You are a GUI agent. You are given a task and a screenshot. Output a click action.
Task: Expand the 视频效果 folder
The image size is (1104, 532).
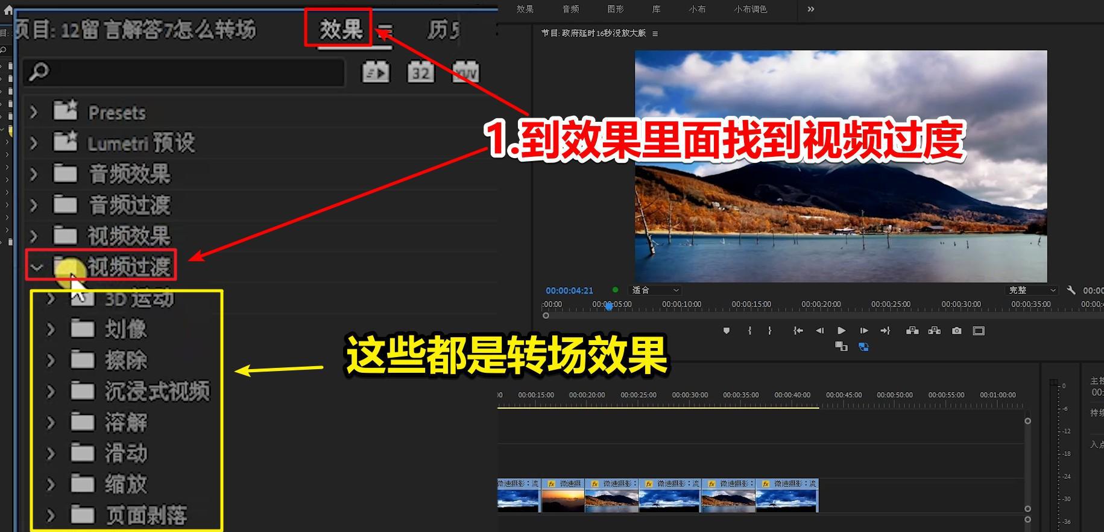point(34,236)
